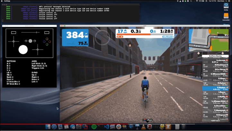The width and height of the screenshot is (232, 131).
Task: Click the +1257 more riders link
Action: pos(215,121)
